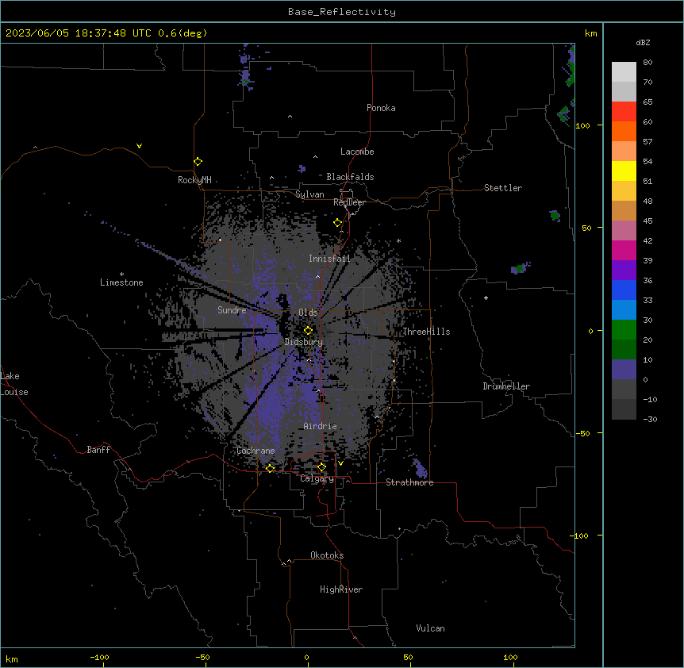Select the yellow V marker northwest of RockyMH
Image resolution: width=684 pixels, height=668 pixels.
point(139,146)
